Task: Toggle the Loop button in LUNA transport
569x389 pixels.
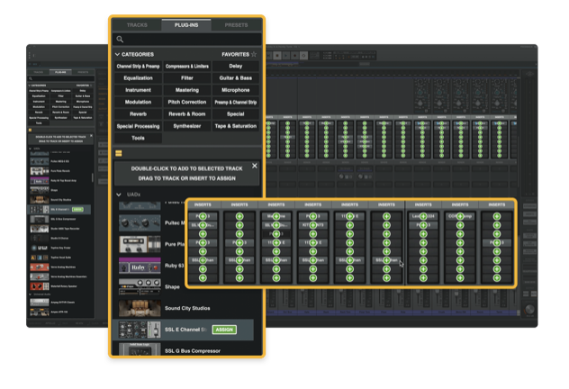Action: (x=304, y=56)
